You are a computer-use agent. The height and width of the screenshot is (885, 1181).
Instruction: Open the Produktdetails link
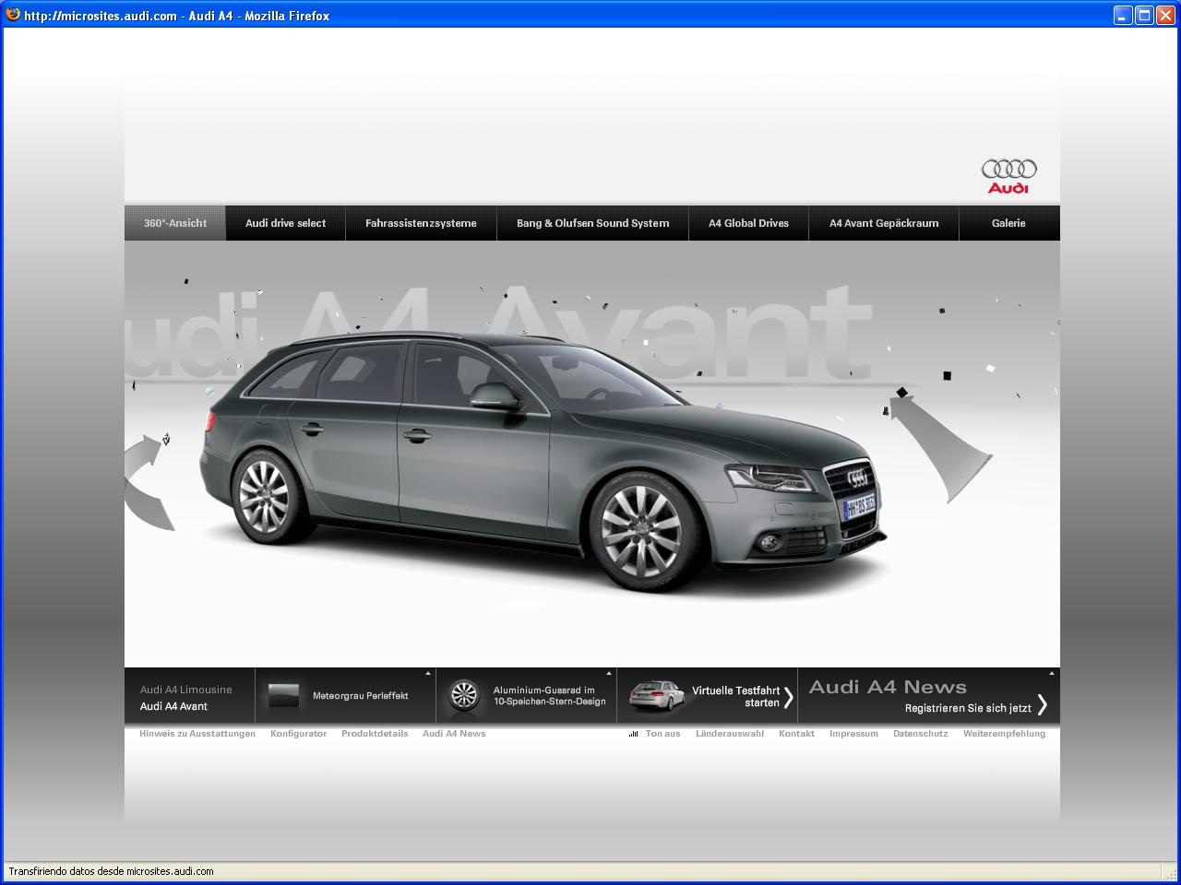pos(375,734)
